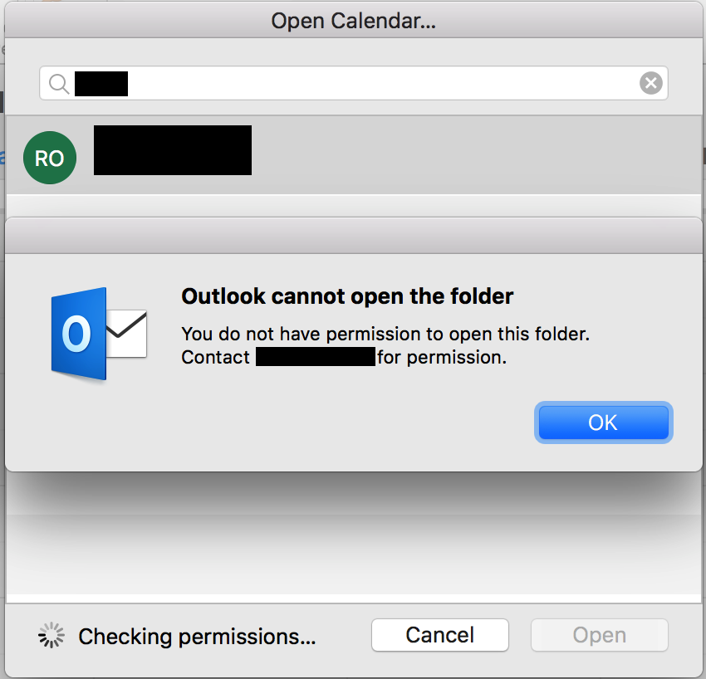Click the redacted contact name in error message

click(316, 356)
